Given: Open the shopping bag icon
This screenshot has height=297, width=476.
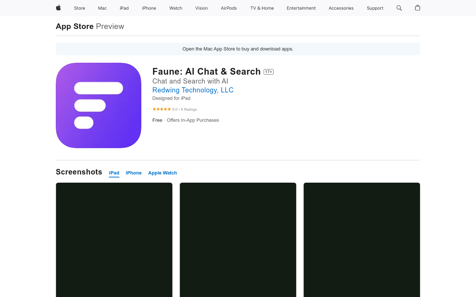Looking at the screenshot, I should click(x=418, y=8).
